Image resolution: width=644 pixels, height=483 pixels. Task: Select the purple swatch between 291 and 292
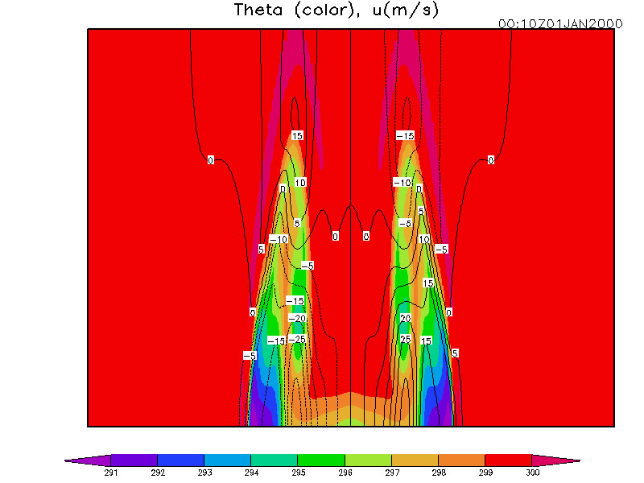coord(134,460)
